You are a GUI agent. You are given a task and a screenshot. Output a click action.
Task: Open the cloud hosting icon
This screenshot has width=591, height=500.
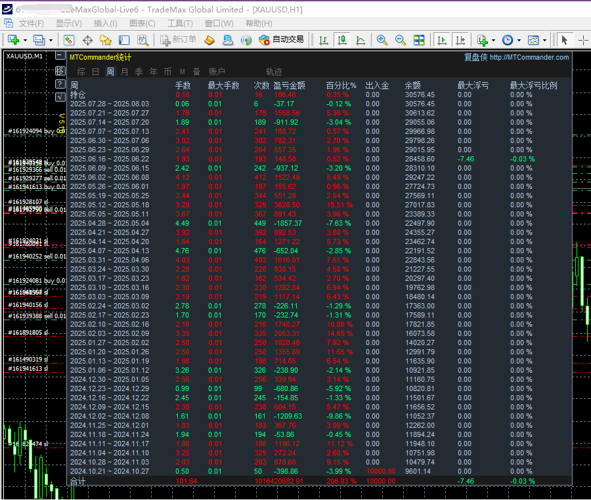coord(228,40)
